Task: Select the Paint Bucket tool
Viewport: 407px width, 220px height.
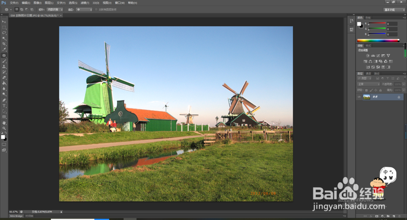Action: pyautogui.click(x=4, y=83)
